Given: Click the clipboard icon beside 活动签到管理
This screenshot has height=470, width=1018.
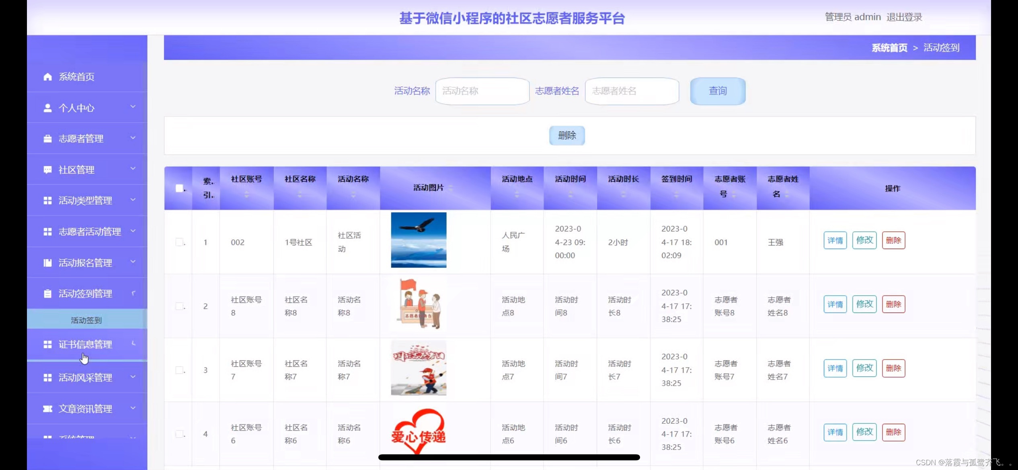Looking at the screenshot, I should click(x=47, y=294).
